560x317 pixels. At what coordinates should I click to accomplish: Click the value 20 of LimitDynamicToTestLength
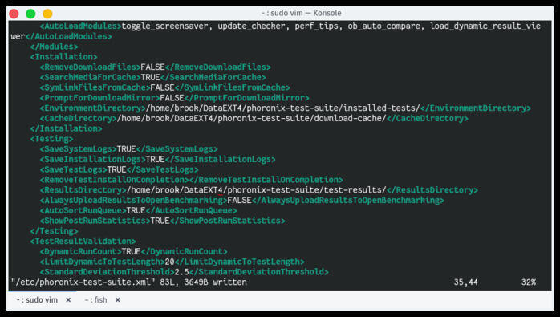click(169, 262)
